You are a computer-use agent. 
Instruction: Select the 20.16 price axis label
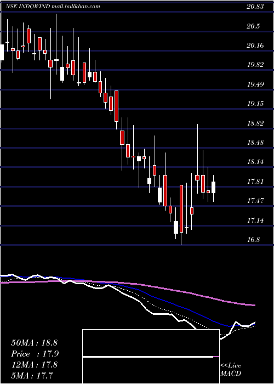point(255,46)
